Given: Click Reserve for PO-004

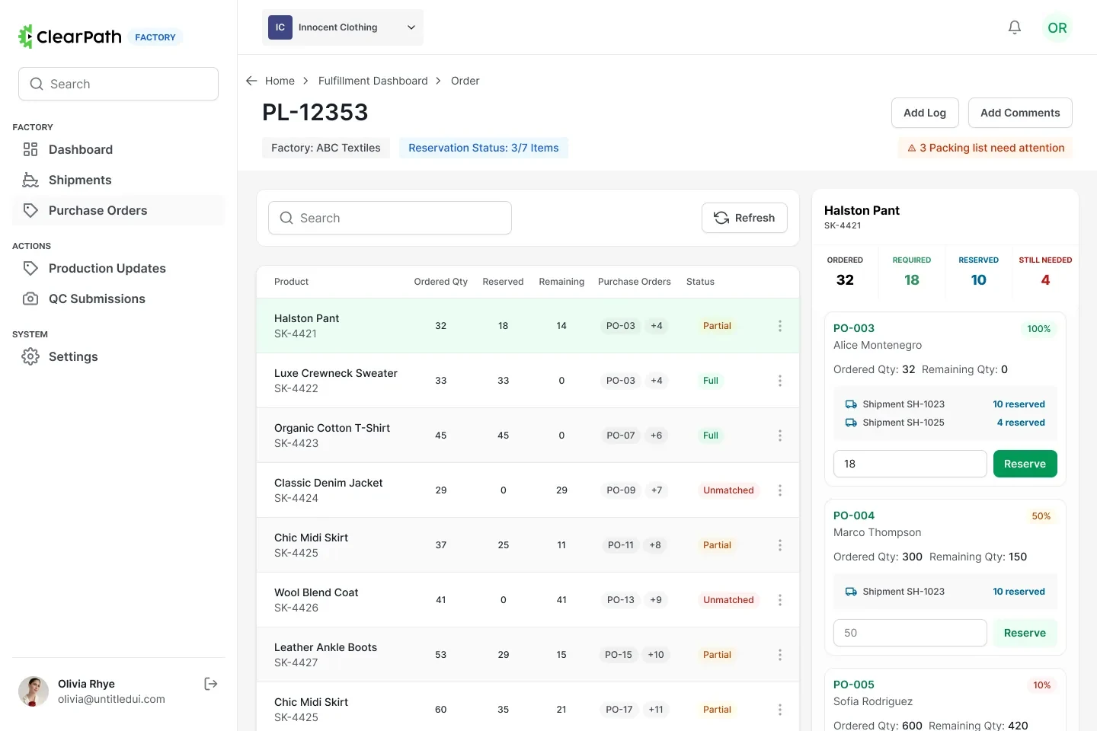Looking at the screenshot, I should (x=1025, y=633).
